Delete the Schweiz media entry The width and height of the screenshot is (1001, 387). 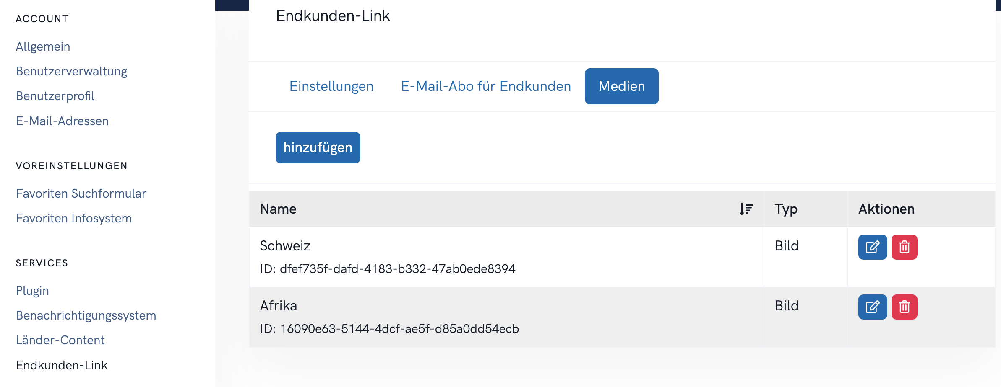pos(904,247)
